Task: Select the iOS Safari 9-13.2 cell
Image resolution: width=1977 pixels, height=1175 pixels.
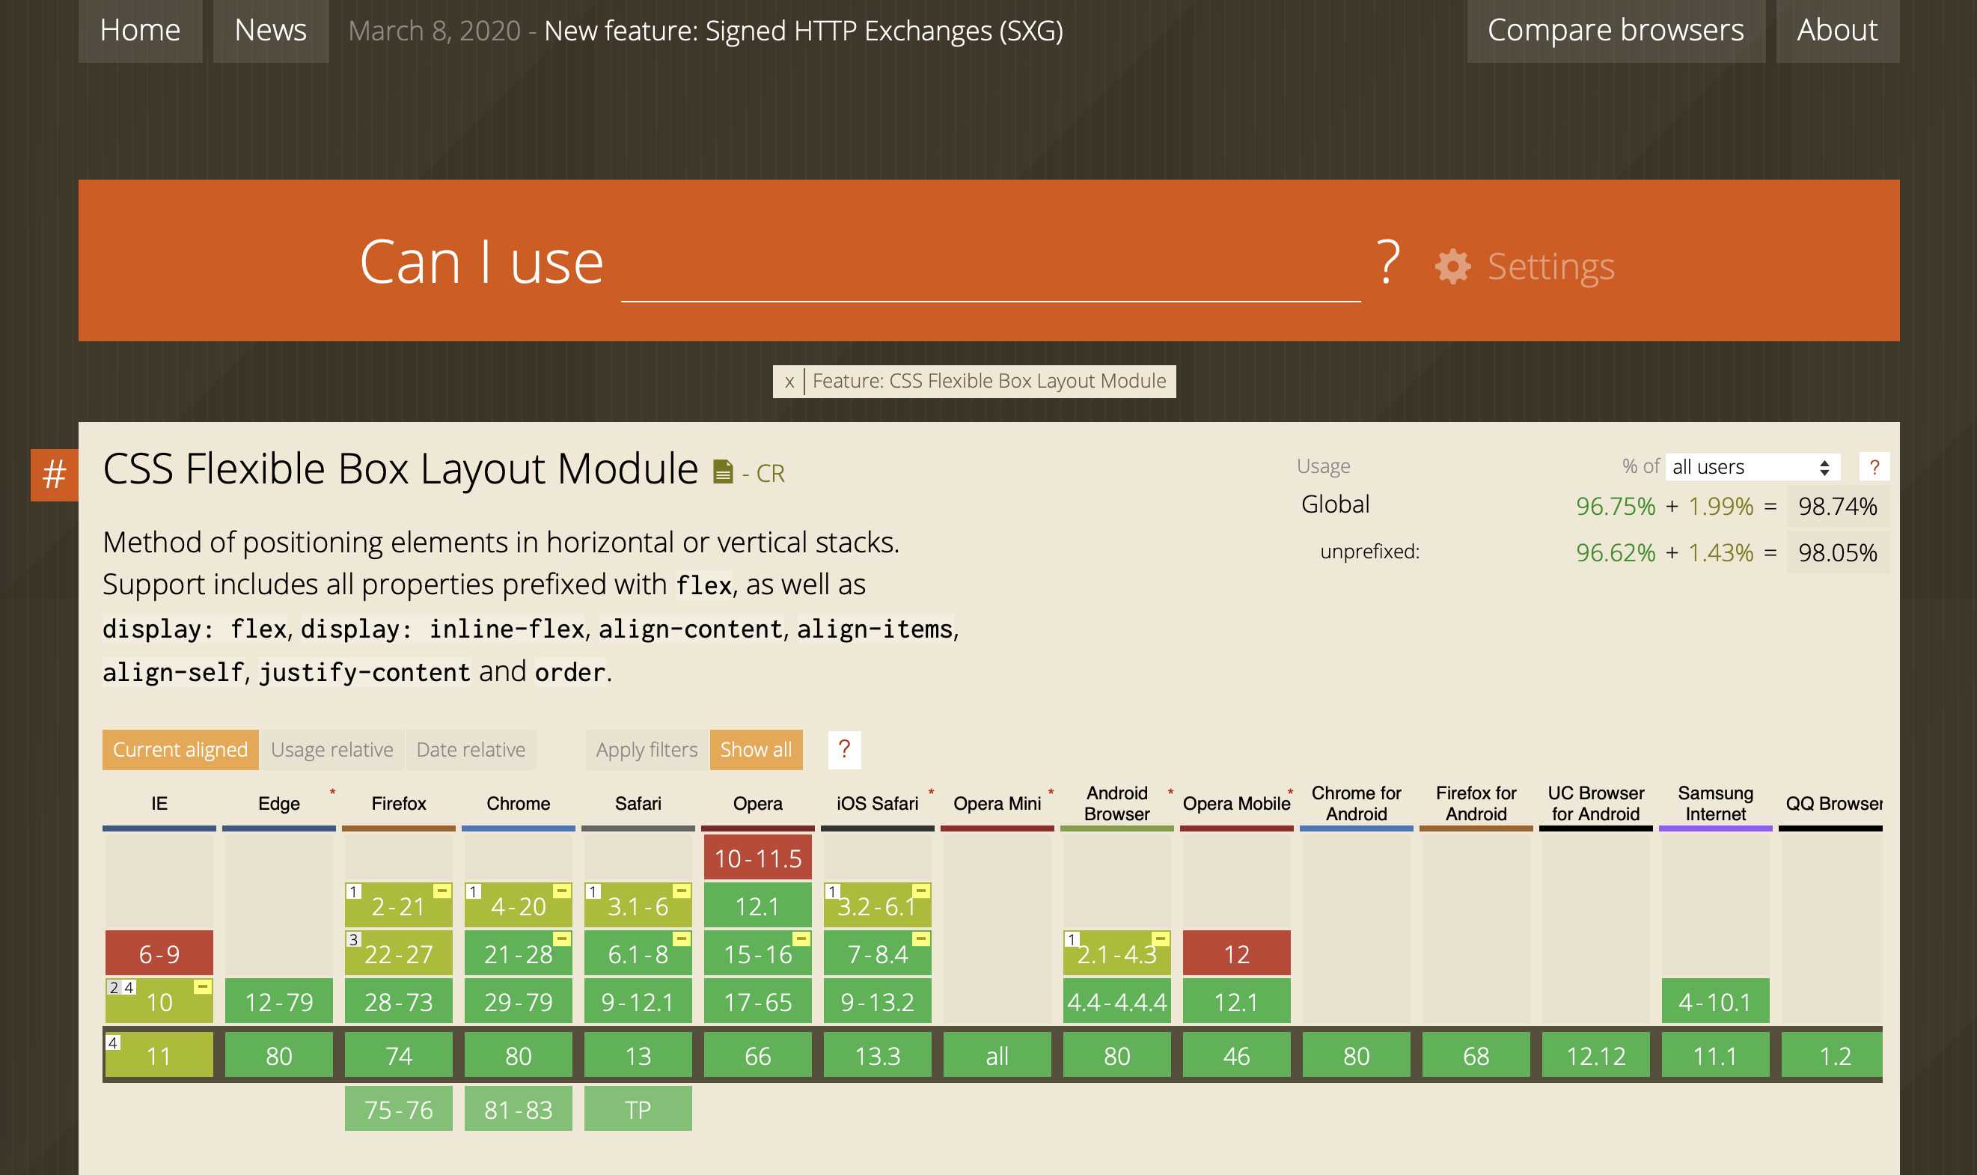Action: coord(878,1001)
